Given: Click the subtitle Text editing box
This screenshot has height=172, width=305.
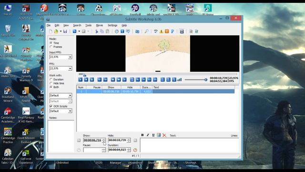Looking at the screenshot, I should point(190,145).
